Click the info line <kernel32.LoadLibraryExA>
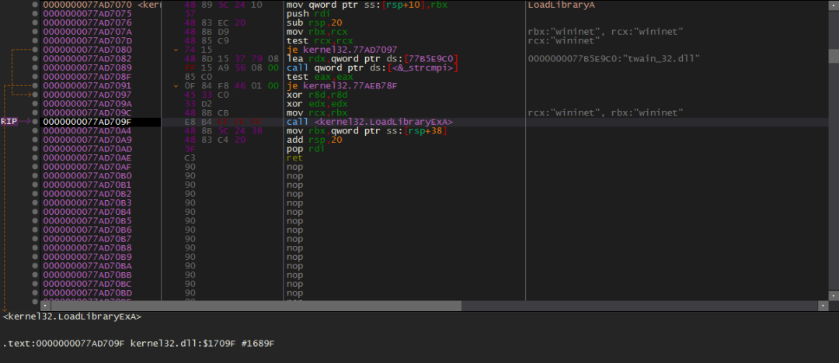This screenshot has width=839, height=363. (72, 316)
